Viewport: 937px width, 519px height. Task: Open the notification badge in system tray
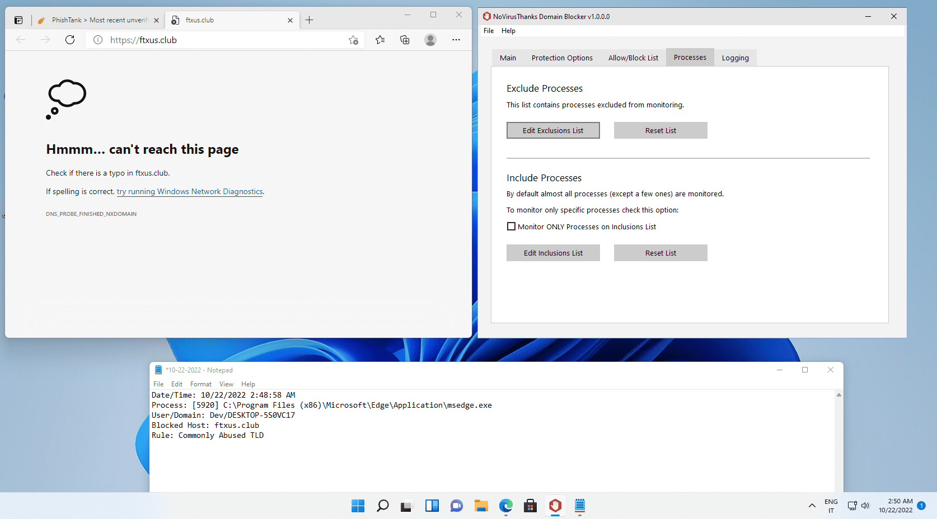(x=921, y=506)
